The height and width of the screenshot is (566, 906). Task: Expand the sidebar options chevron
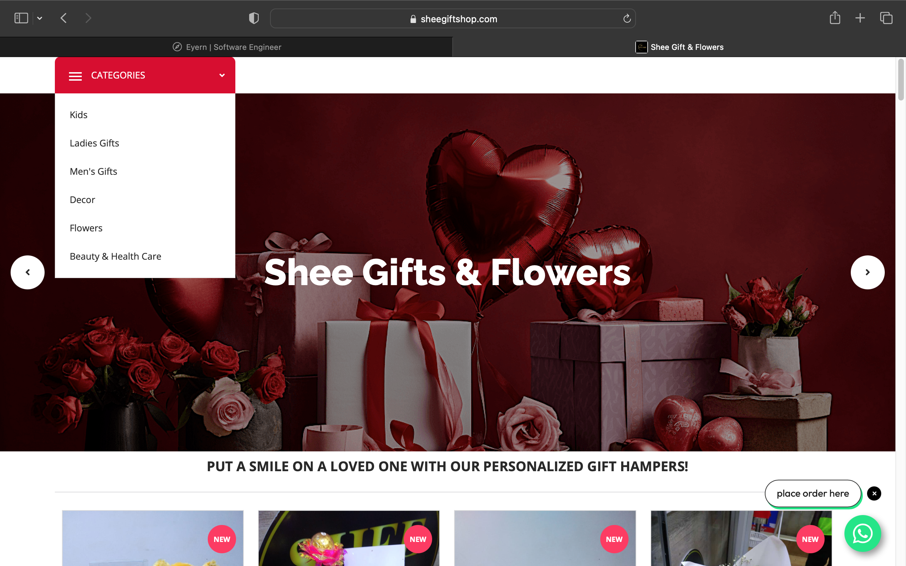tap(40, 18)
